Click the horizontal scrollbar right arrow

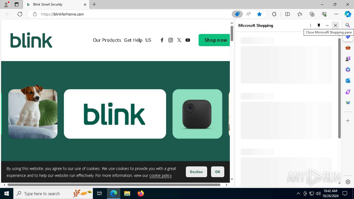(x=227, y=185)
